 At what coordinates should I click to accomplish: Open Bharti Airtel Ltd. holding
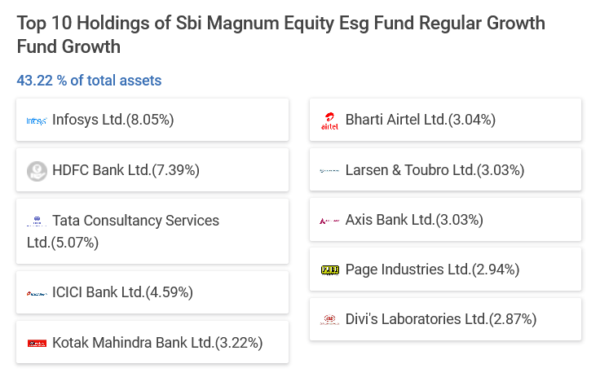click(420, 120)
